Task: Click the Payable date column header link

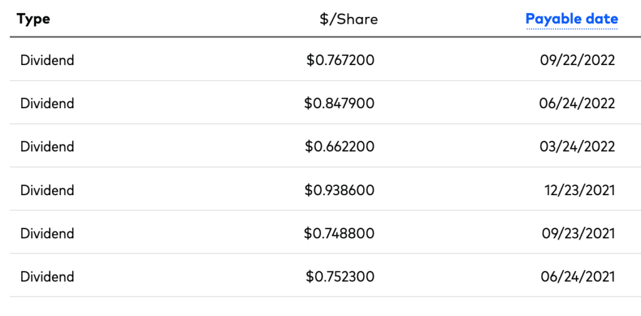Action: click(572, 19)
